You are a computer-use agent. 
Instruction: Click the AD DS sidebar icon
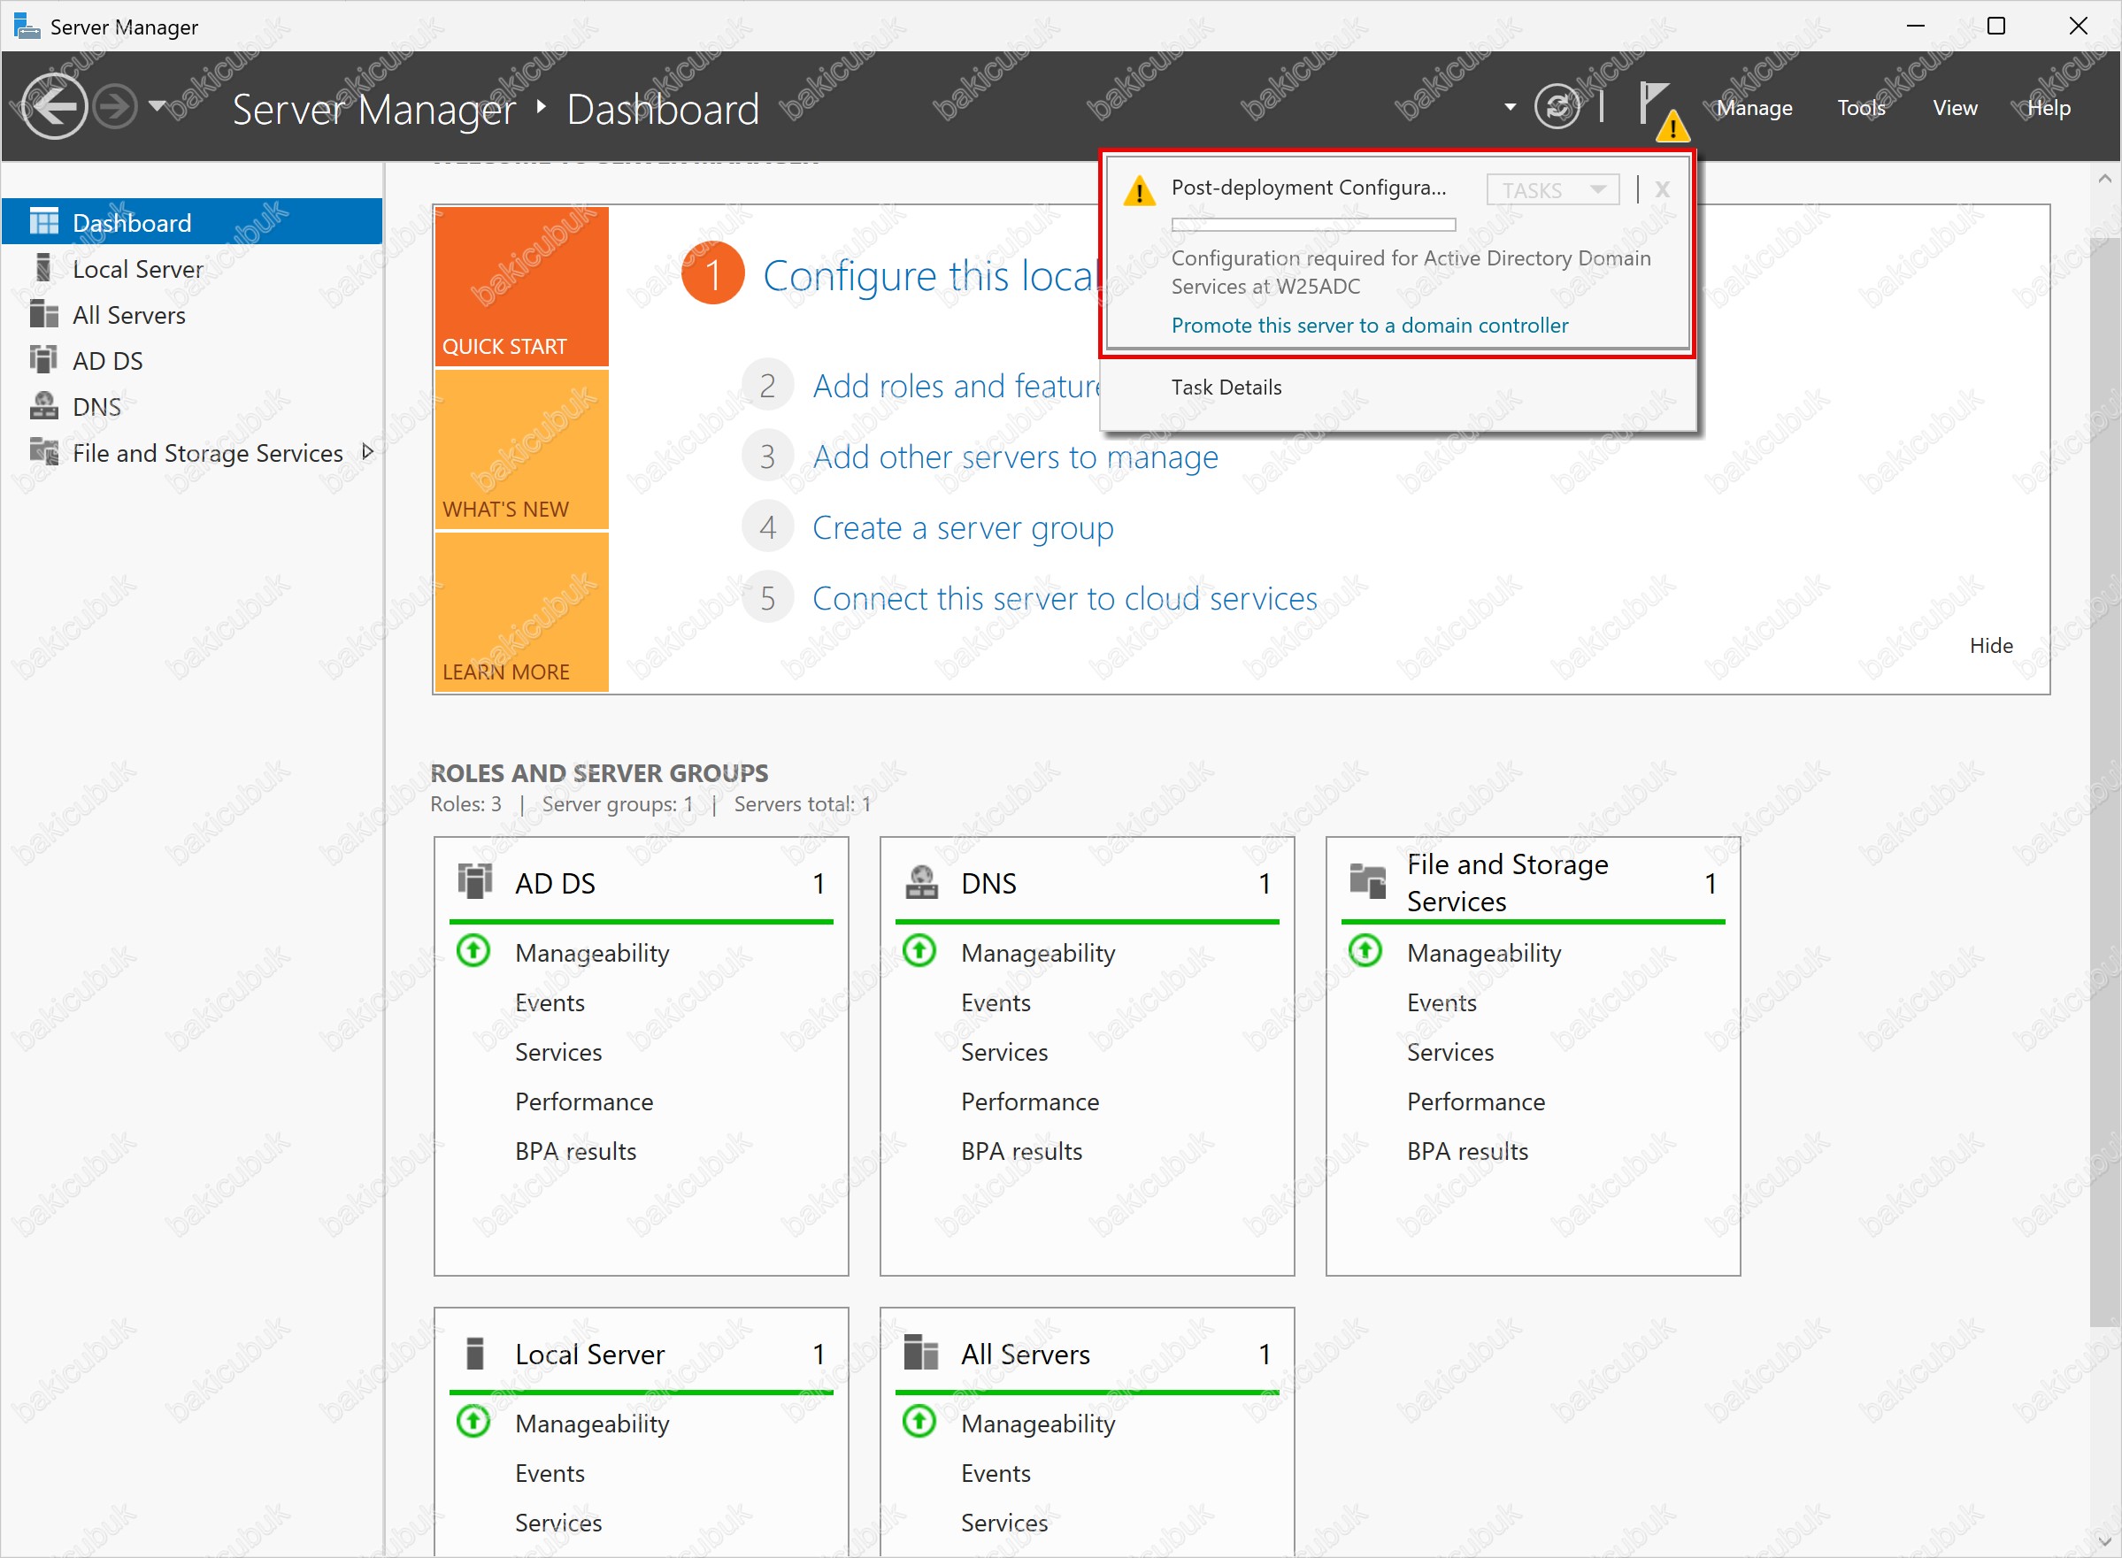(43, 359)
